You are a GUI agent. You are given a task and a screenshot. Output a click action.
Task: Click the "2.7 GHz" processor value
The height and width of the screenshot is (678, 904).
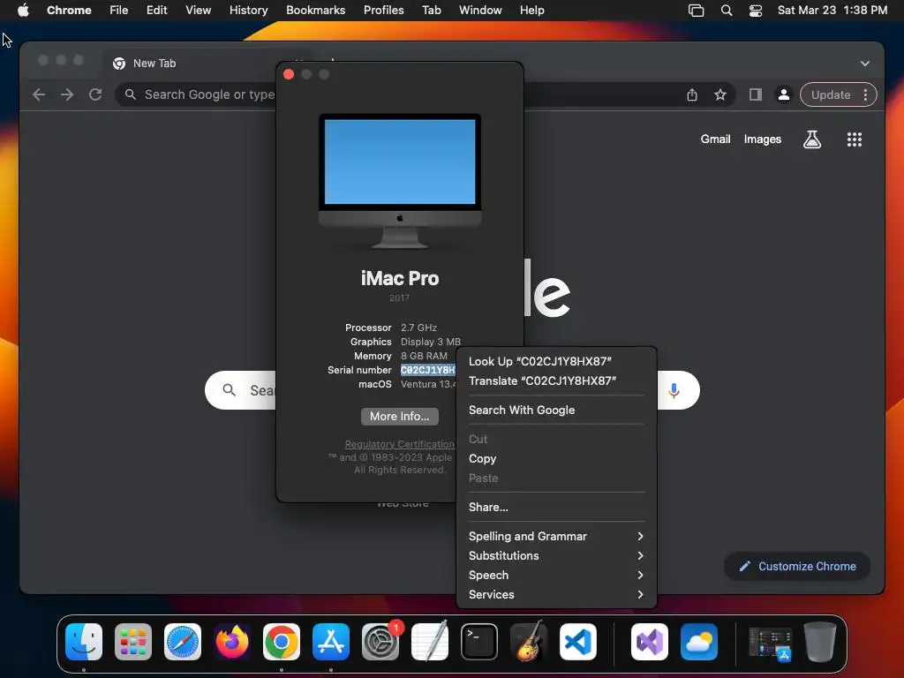pos(418,328)
